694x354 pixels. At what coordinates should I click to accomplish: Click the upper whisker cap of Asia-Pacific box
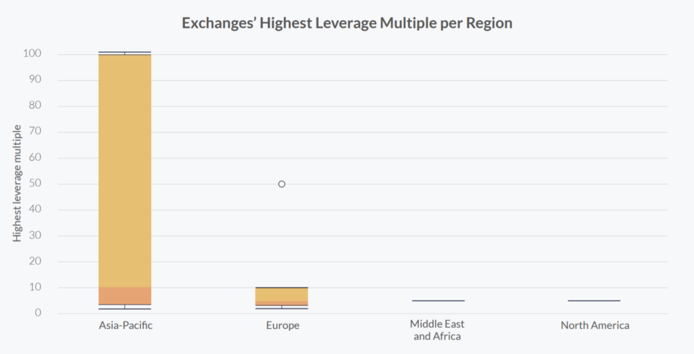[125, 52]
